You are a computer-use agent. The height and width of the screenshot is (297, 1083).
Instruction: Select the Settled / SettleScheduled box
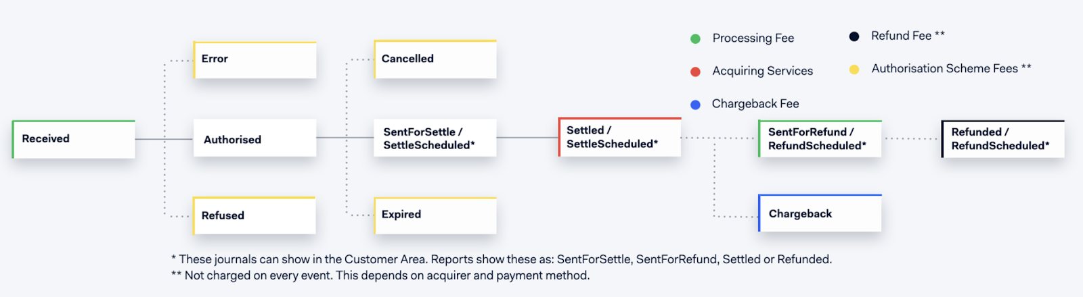pos(619,137)
